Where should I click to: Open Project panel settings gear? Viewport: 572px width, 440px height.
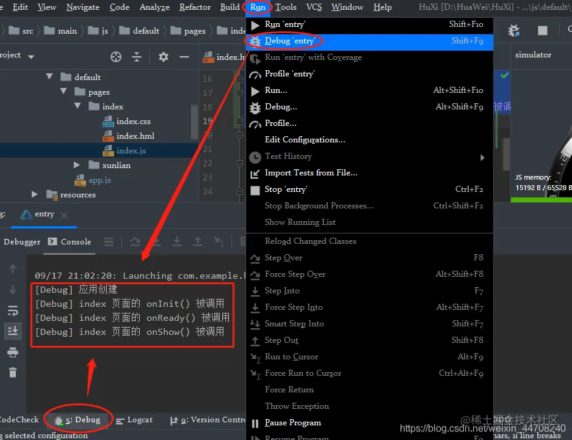coord(163,57)
